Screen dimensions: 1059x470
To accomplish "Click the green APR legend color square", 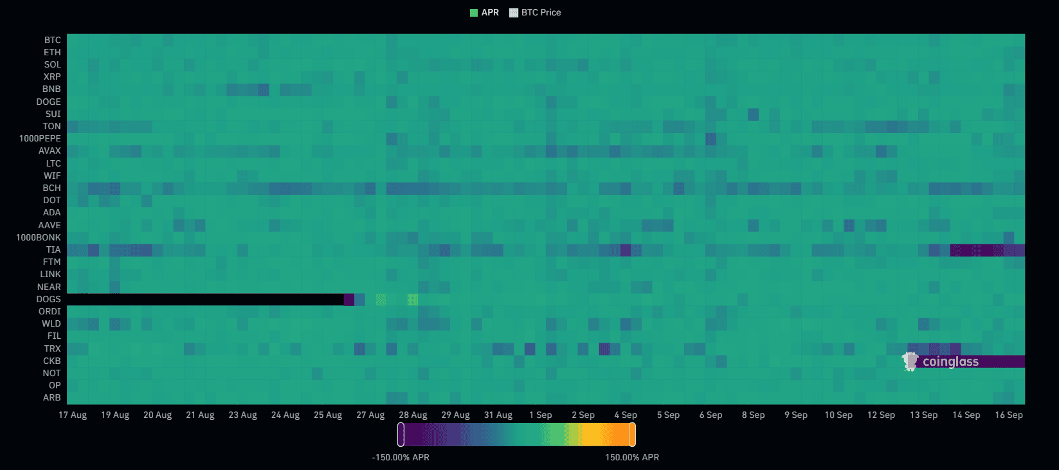I will click(x=474, y=12).
